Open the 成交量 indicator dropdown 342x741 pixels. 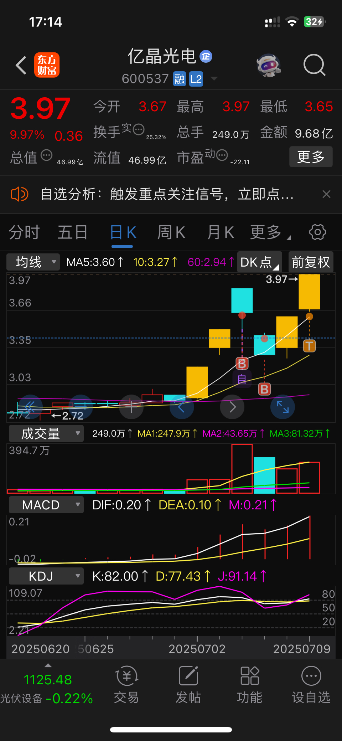(46, 433)
